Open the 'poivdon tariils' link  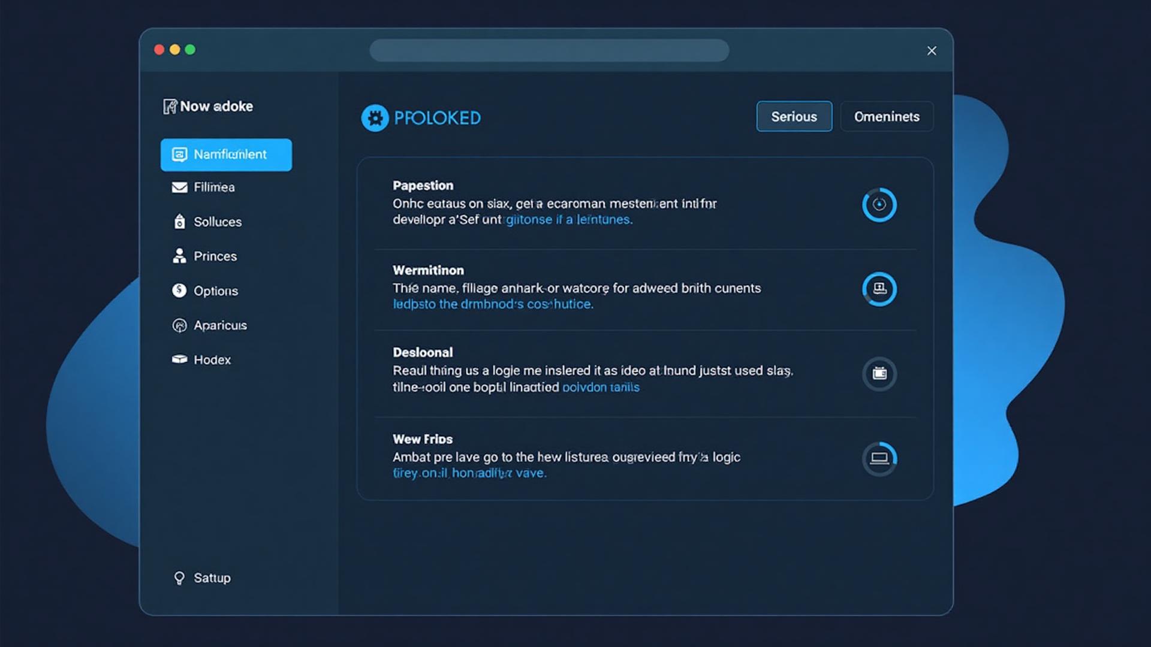point(601,388)
